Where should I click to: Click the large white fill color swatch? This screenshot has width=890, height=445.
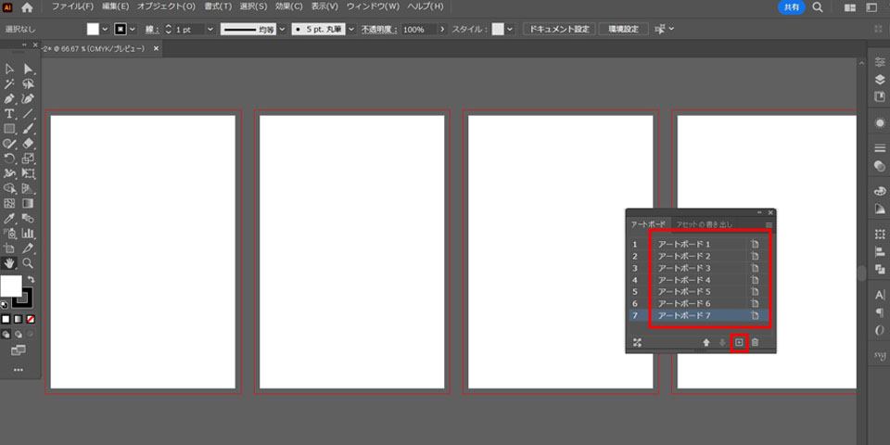point(11,286)
